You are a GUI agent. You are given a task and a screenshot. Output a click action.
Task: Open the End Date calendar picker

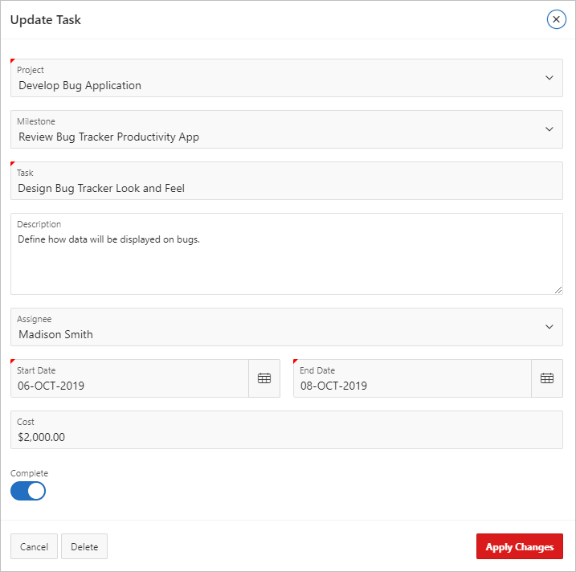click(546, 378)
